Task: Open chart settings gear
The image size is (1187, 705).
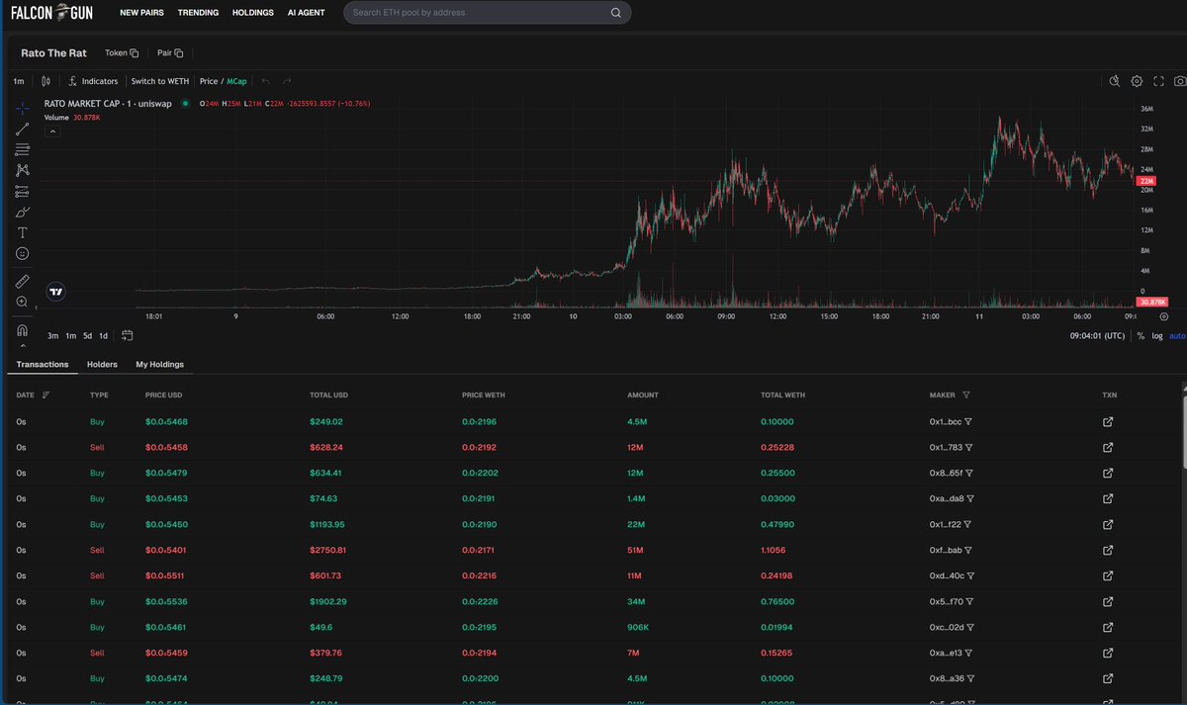Action: 1137,81
